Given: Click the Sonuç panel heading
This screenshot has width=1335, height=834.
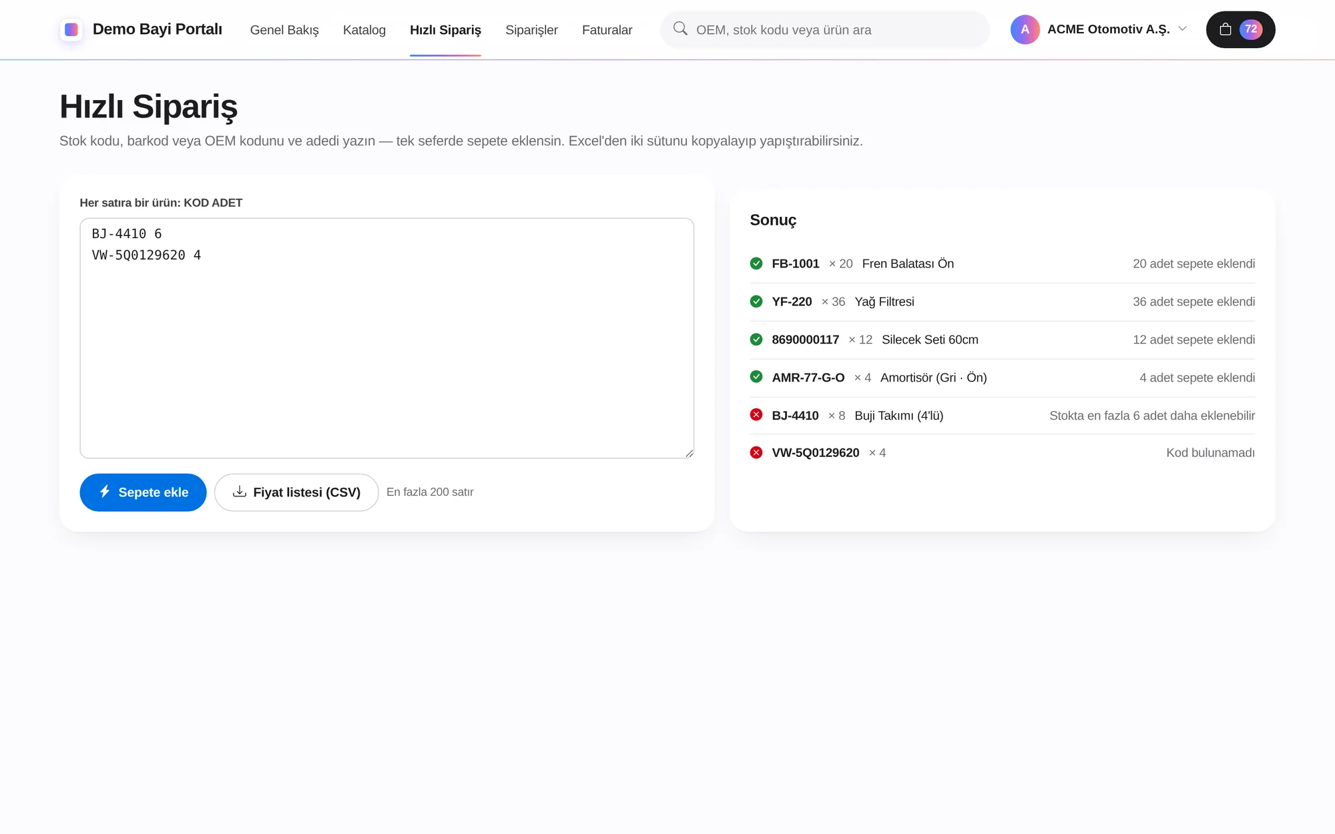Looking at the screenshot, I should [773, 220].
